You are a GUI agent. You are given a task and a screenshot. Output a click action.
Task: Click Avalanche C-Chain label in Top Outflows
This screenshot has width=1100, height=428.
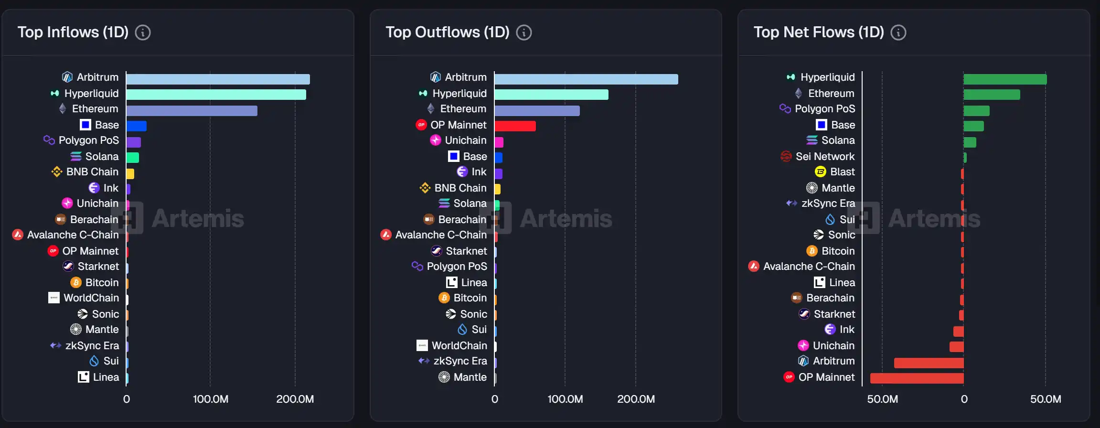pyautogui.click(x=440, y=235)
